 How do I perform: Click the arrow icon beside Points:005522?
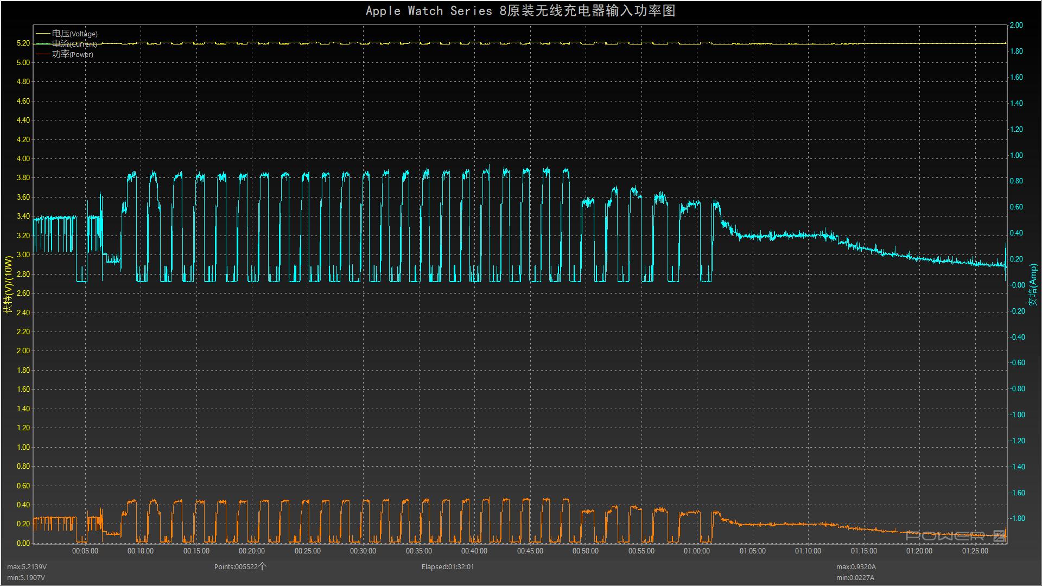tap(263, 566)
